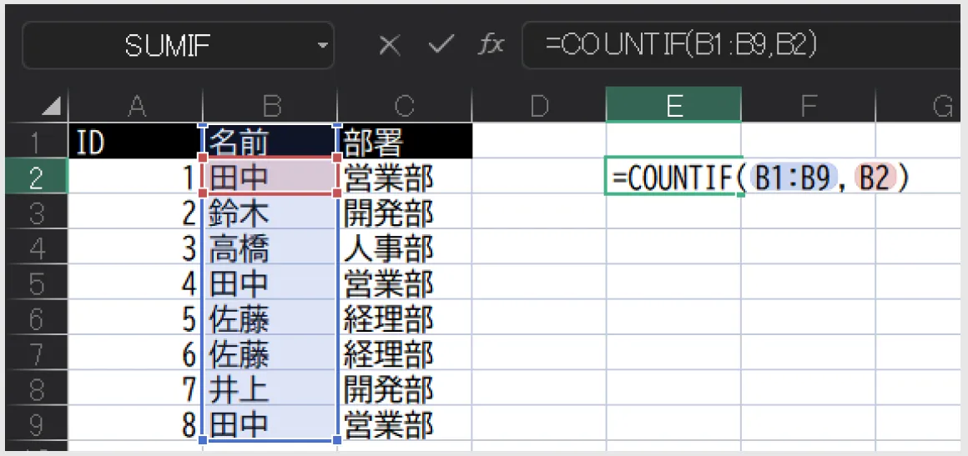Select column A header
The image size is (968, 456).
pyautogui.click(x=135, y=107)
